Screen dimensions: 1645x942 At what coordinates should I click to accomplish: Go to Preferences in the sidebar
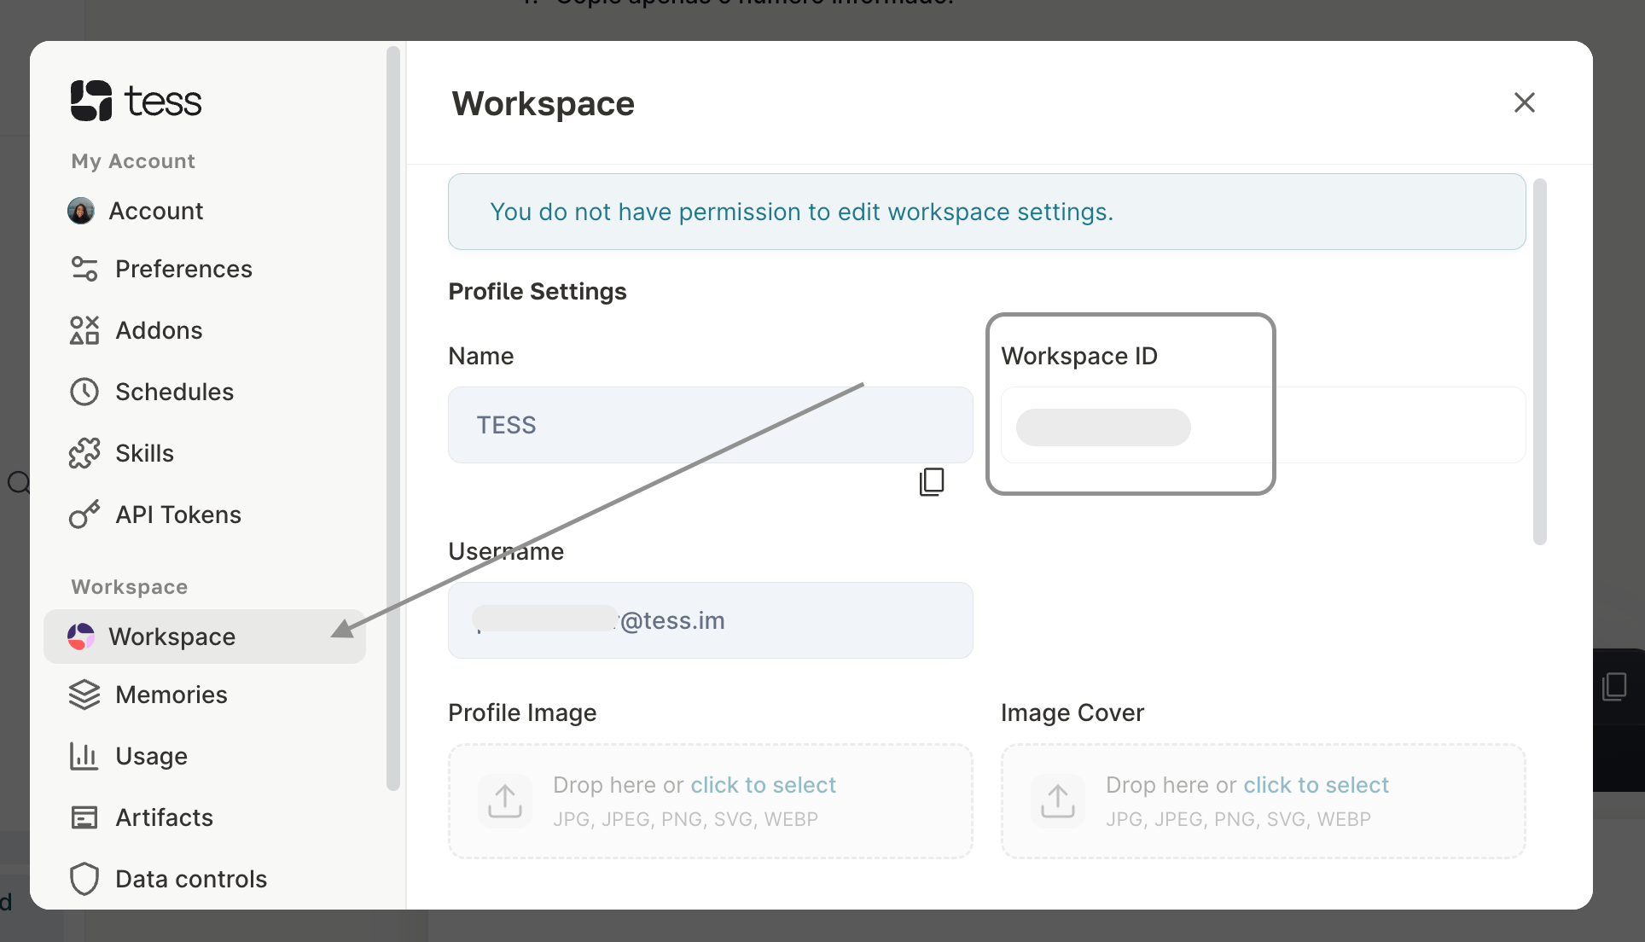click(x=205, y=269)
